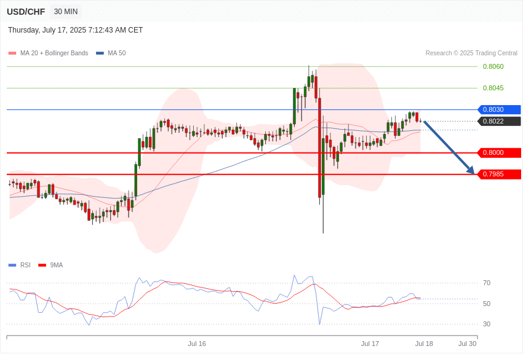Click the 0.8045 resistance level label
This screenshot has height=354, width=523.
[493, 88]
